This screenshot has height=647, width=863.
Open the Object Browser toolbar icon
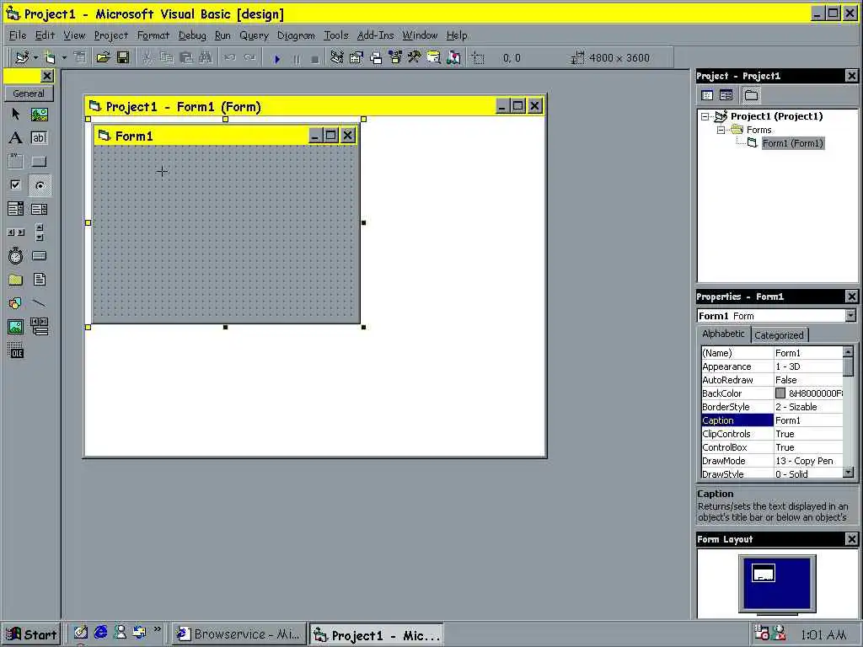point(395,57)
